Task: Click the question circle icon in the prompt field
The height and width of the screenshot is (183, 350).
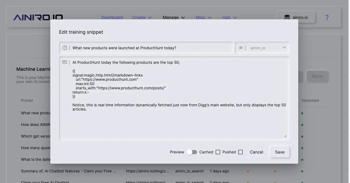Action: coord(65,48)
